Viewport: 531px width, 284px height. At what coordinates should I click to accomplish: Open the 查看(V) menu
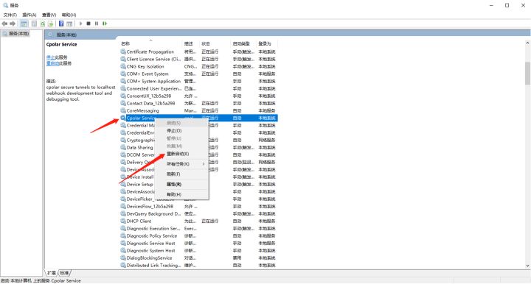[x=49, y=15]
